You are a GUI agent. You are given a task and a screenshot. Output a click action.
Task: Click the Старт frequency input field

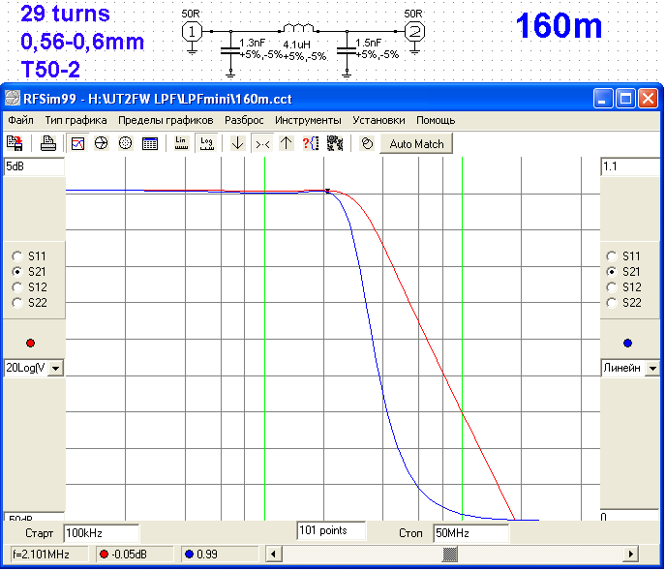coord(101,533)
